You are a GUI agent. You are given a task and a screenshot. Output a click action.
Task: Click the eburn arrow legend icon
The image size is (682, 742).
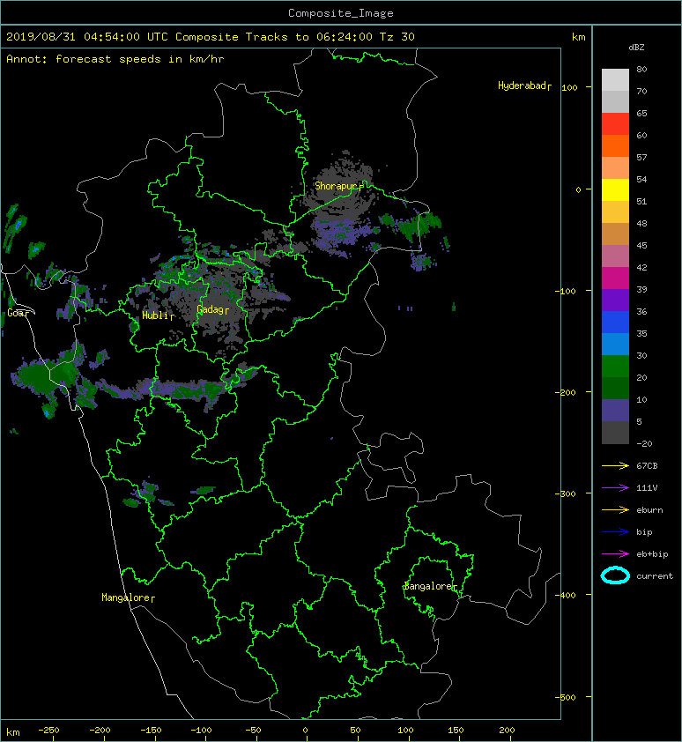(x=615, y=510)
